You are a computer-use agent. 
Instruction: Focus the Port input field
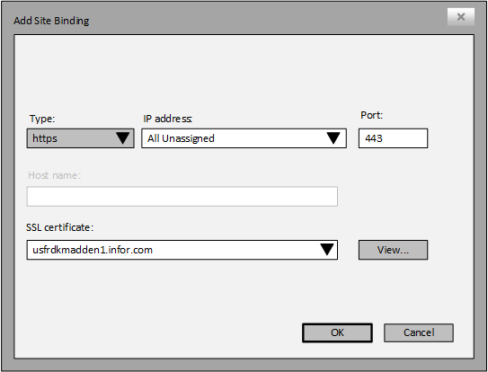(393, 138)
